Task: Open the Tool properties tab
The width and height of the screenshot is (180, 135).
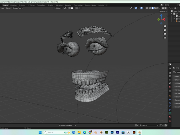Action: pos(170,68)
